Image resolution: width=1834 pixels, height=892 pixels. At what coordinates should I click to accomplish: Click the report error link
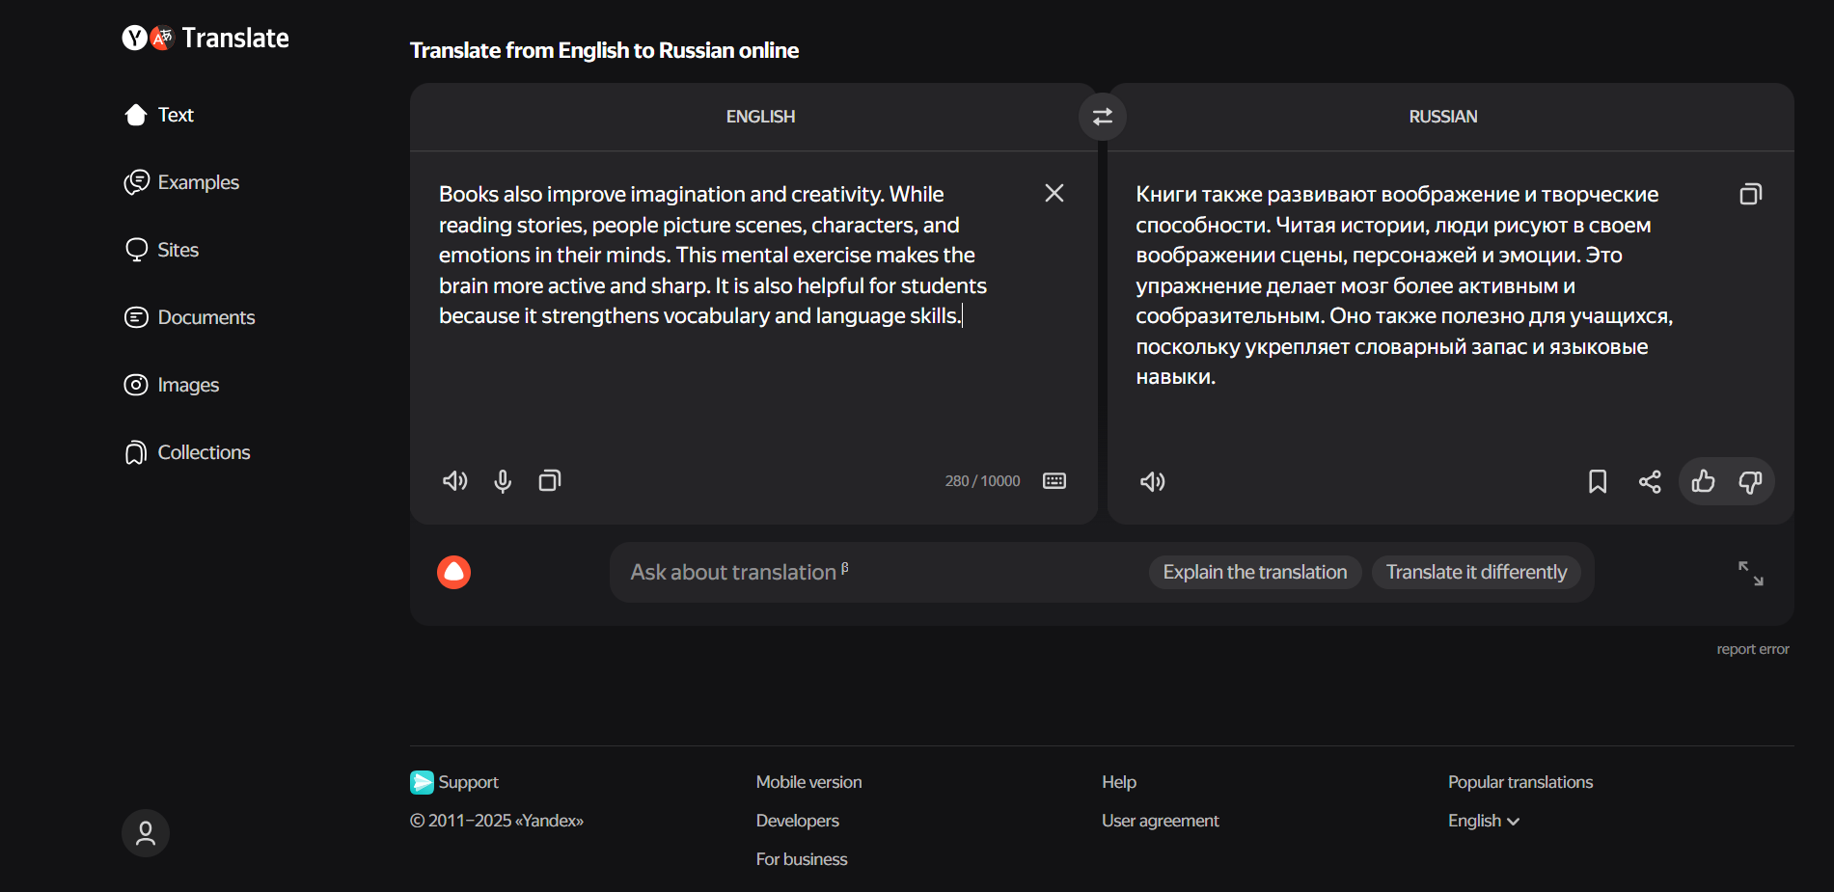tap(1753, 648)
